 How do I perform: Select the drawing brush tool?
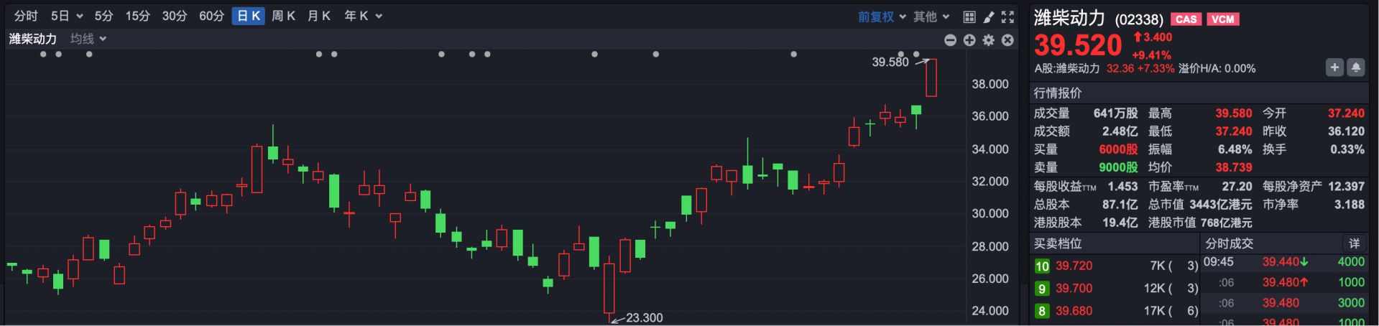989,17
